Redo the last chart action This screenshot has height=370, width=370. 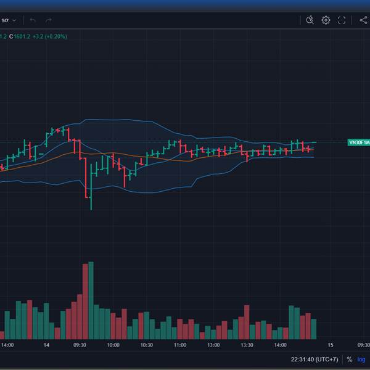(49, 20)
